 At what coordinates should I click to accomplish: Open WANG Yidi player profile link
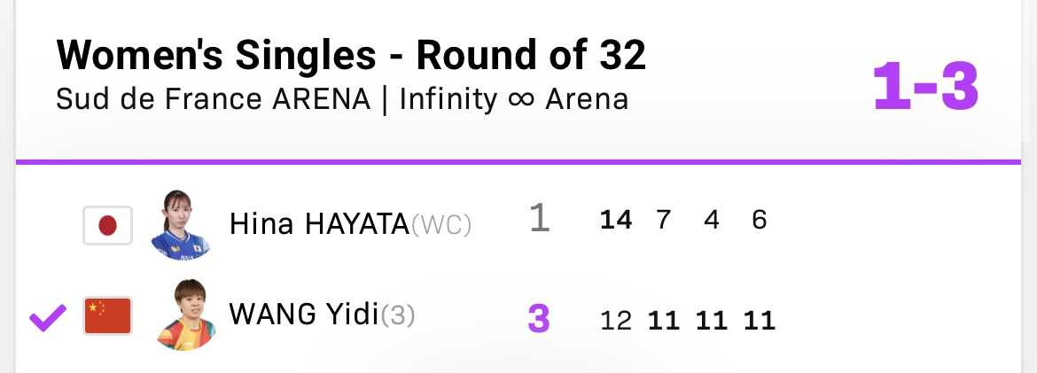(304, 315)
